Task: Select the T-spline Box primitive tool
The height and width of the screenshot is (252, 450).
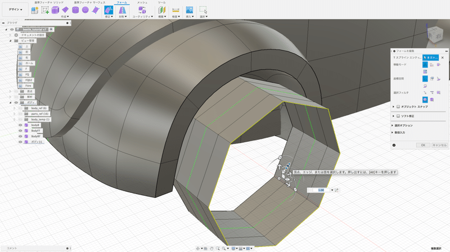Action: [x=55, y=10]
